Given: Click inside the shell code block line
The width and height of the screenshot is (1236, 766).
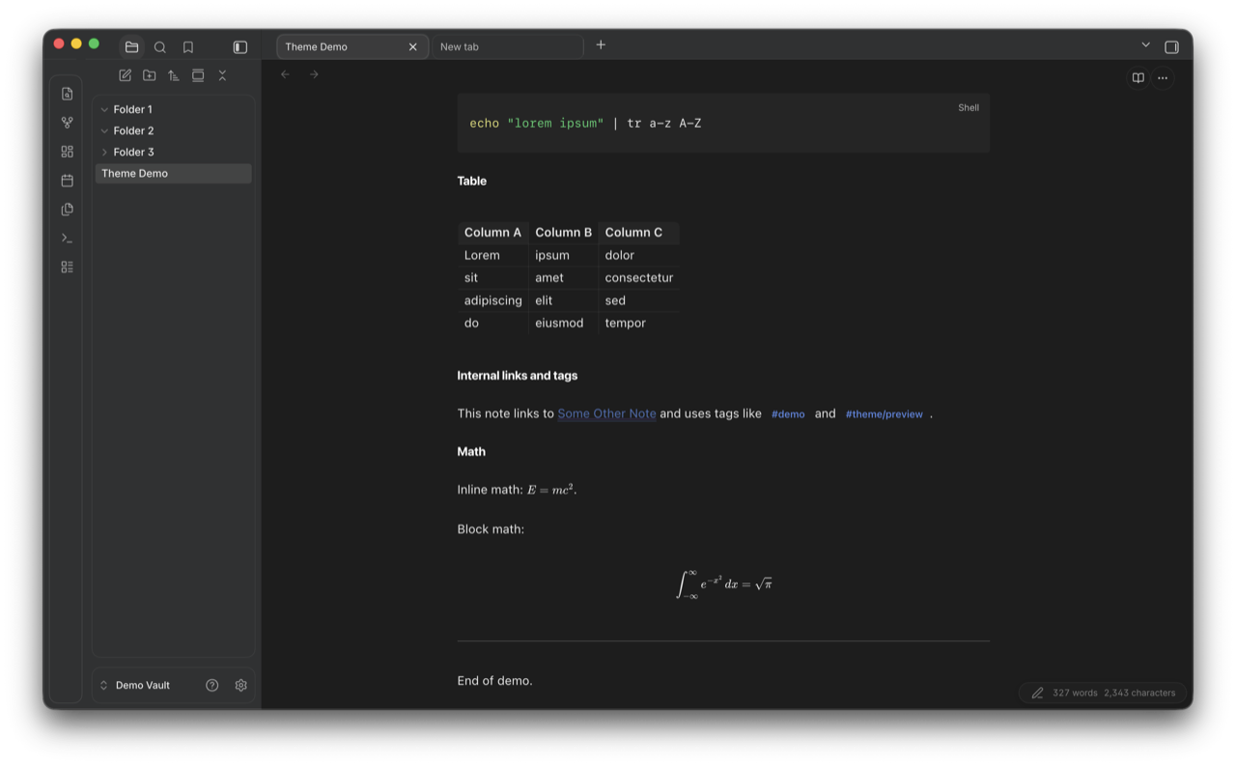Looking at the screenshot, I should (585, 124).
